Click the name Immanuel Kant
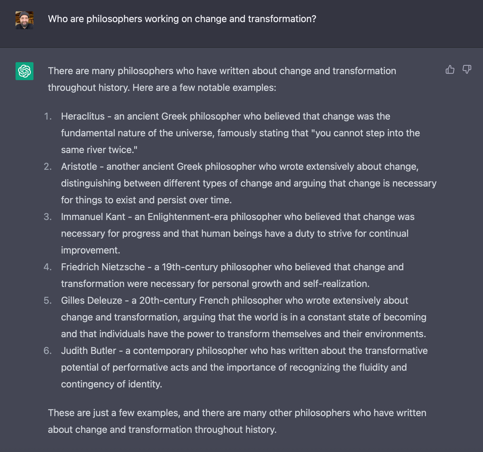 click(x=93, y=217)
